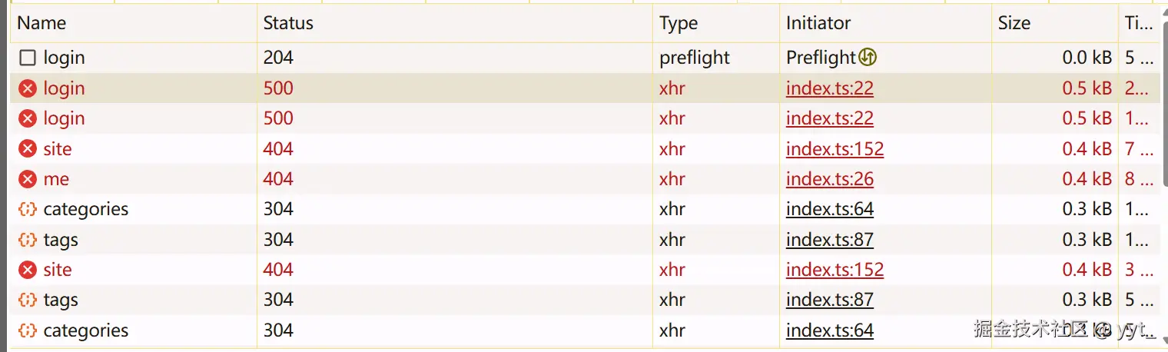Viewport: 1168px width, 352px height.
Task: Open index.ts:22 link in highlighted login row
Action: [x=830, y=88]
